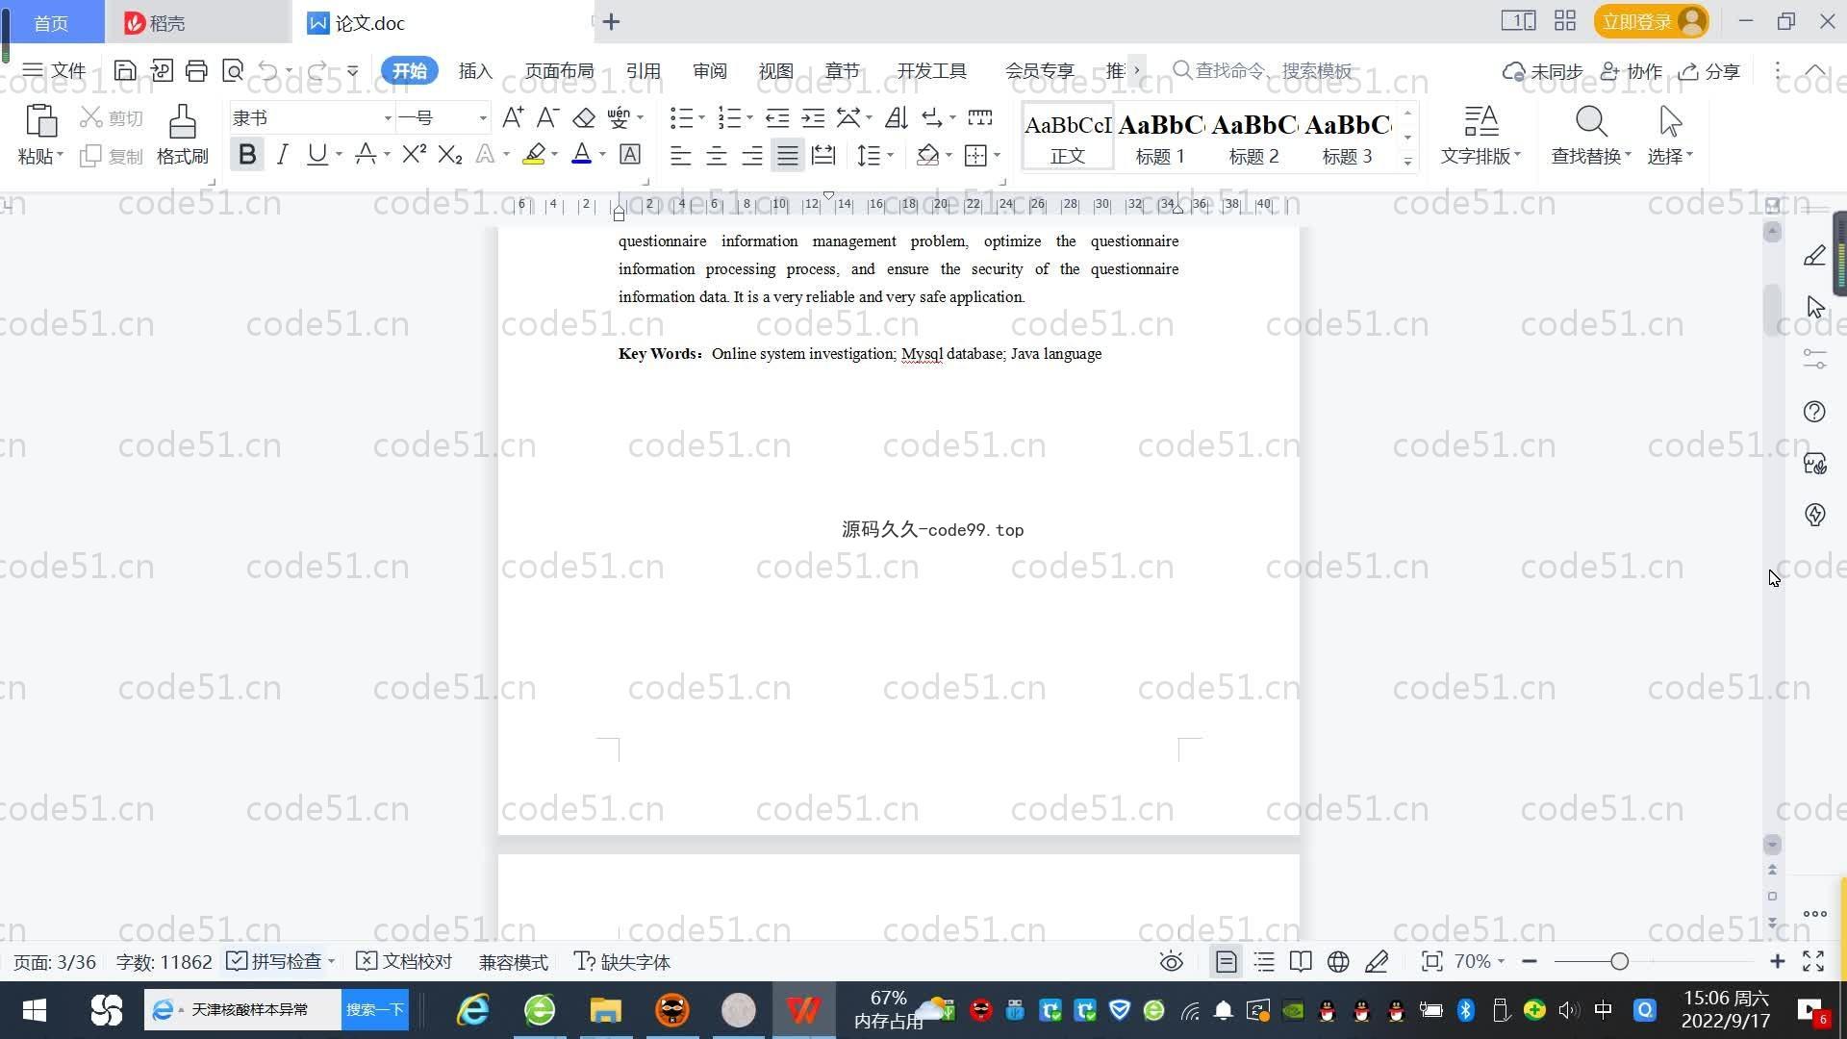Viewport: 1847px width, 1039px height.
Task: Click the Clear formatting eraser icon
Action: pyautogui.click(x=583, y=117)
